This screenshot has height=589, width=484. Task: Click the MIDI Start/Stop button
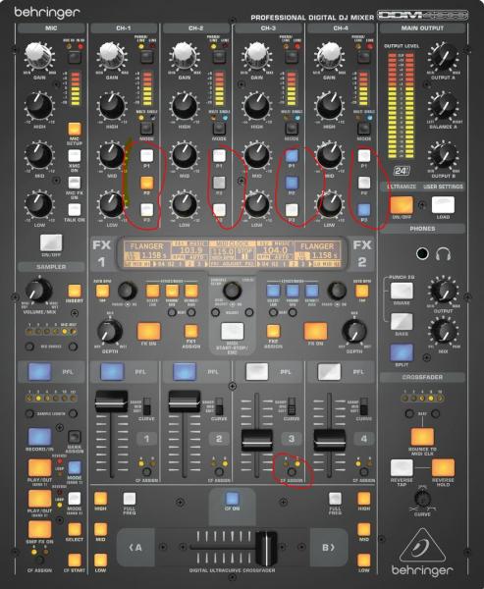pyautogui.click(x=233, y=332)
